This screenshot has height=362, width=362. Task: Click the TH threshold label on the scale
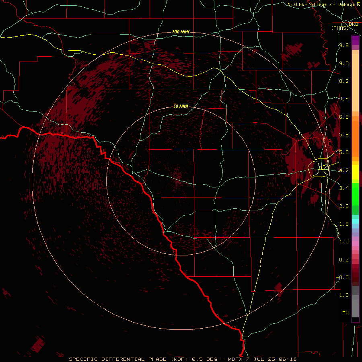coord(346,313)
